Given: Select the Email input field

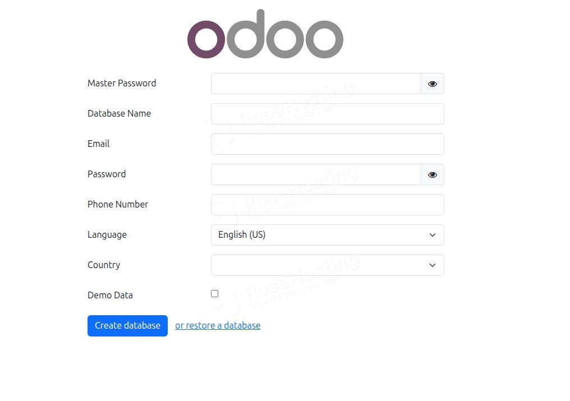Looking at the screenshot, I should coord(327,144).
